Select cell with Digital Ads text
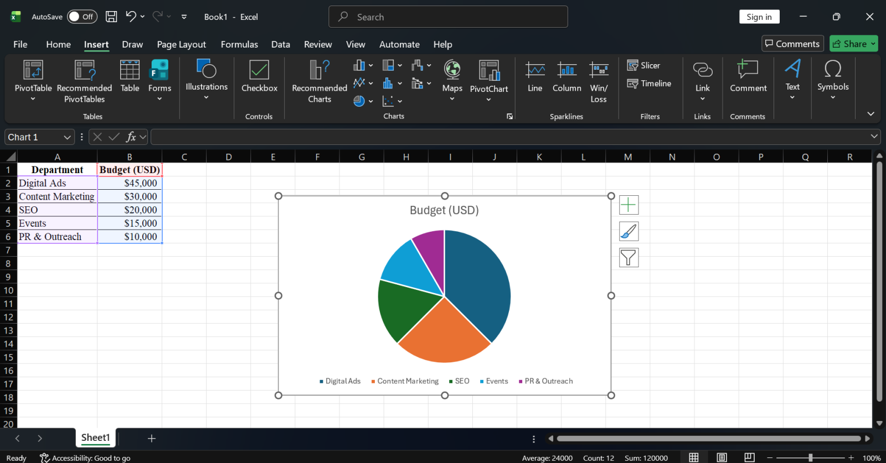 point(58,183)
